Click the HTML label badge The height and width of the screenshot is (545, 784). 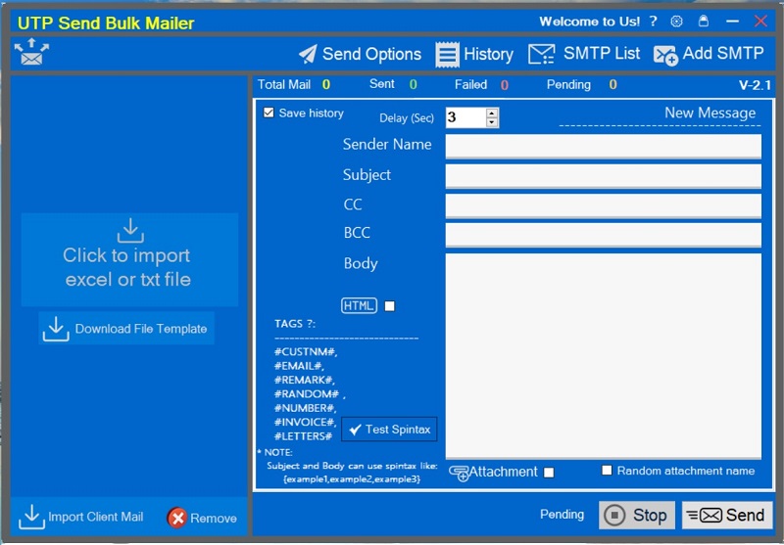(359, 305)
